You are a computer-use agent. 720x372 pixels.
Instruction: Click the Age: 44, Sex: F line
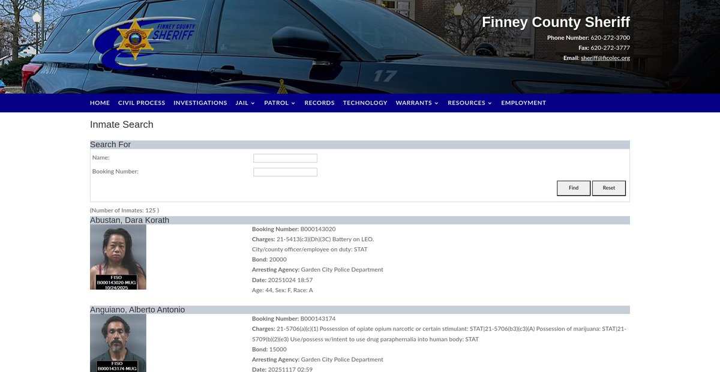click(282, 290)
